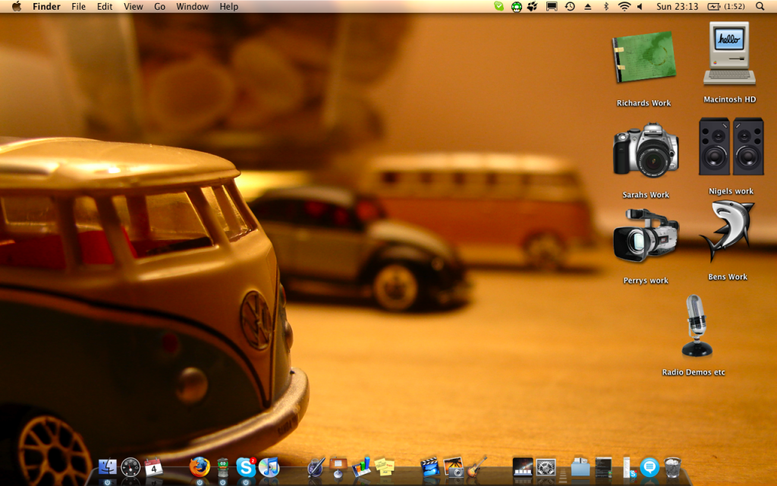Open iPhoto from the Dock
The image size is (777, 486).
tap(453, 467)
